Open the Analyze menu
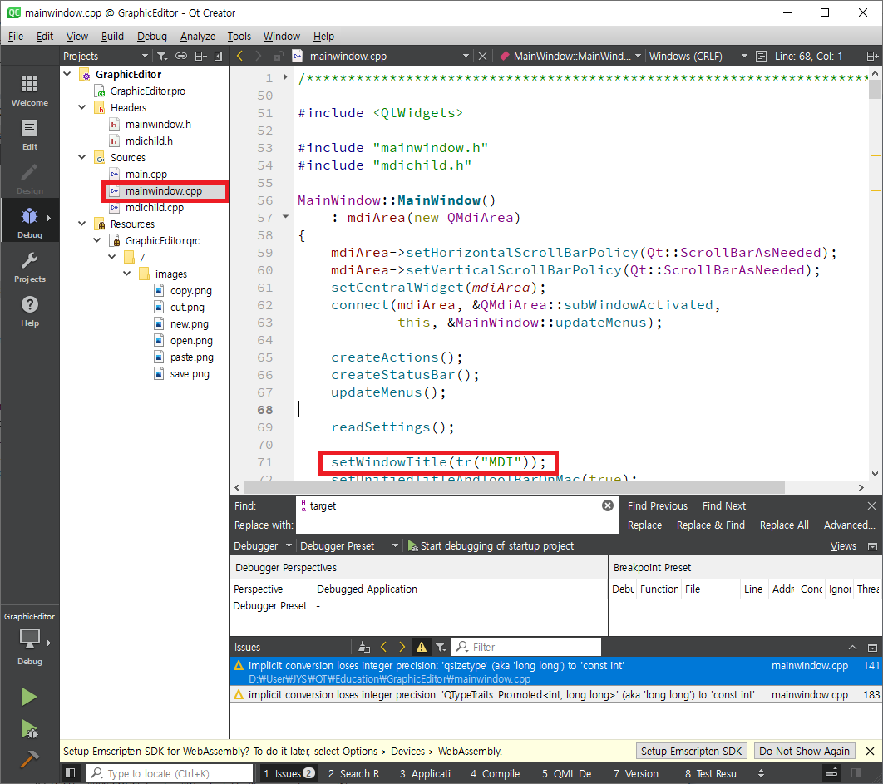 [x=198, y=36]
